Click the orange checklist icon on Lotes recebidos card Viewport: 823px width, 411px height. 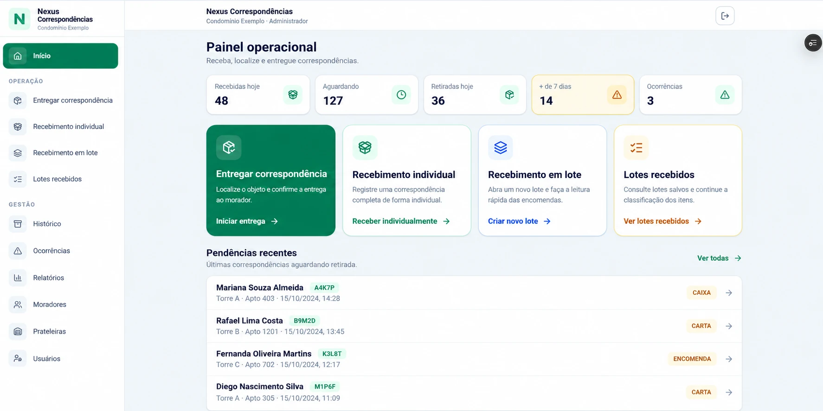pyautogui.click(x=636, y=147)
